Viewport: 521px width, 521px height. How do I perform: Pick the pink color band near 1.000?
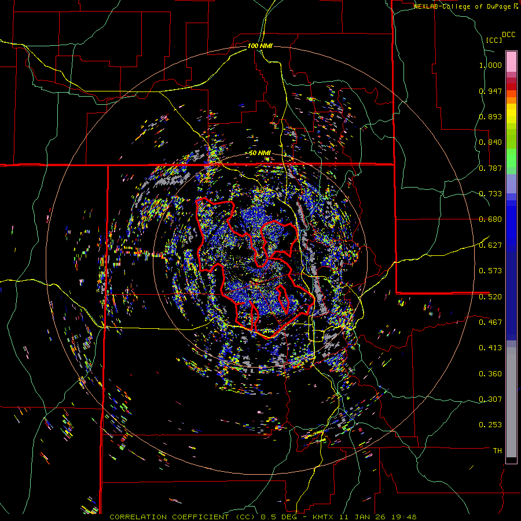click(511, 61)
